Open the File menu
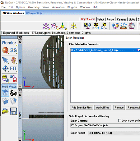The image size is (140, 141). (3, 7)
